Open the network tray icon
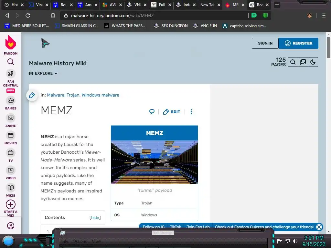Screen dimensions: 331x248 click(287, 241)
